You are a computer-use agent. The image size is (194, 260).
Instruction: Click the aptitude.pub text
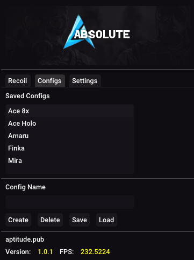click(x=25, y=240)
